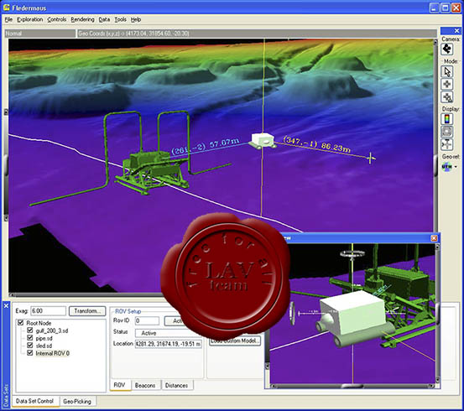Screen dimensions: 464x411
Task: Click the inset view horizontal scrollbar
Action: coord(352,386)
